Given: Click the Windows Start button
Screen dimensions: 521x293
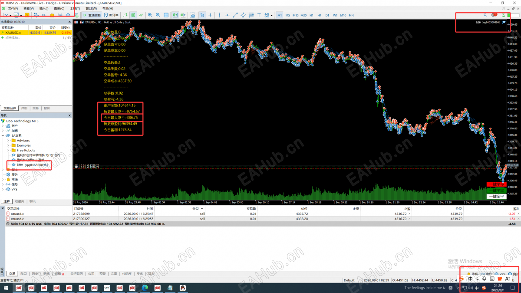Looking at the screenshot, I should click(x=6, y=288).
